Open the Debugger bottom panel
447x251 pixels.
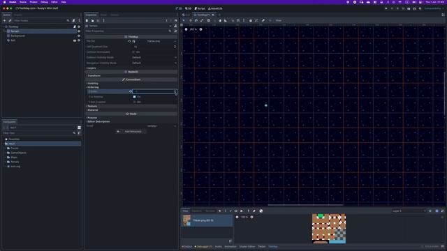tap(203, 247)
